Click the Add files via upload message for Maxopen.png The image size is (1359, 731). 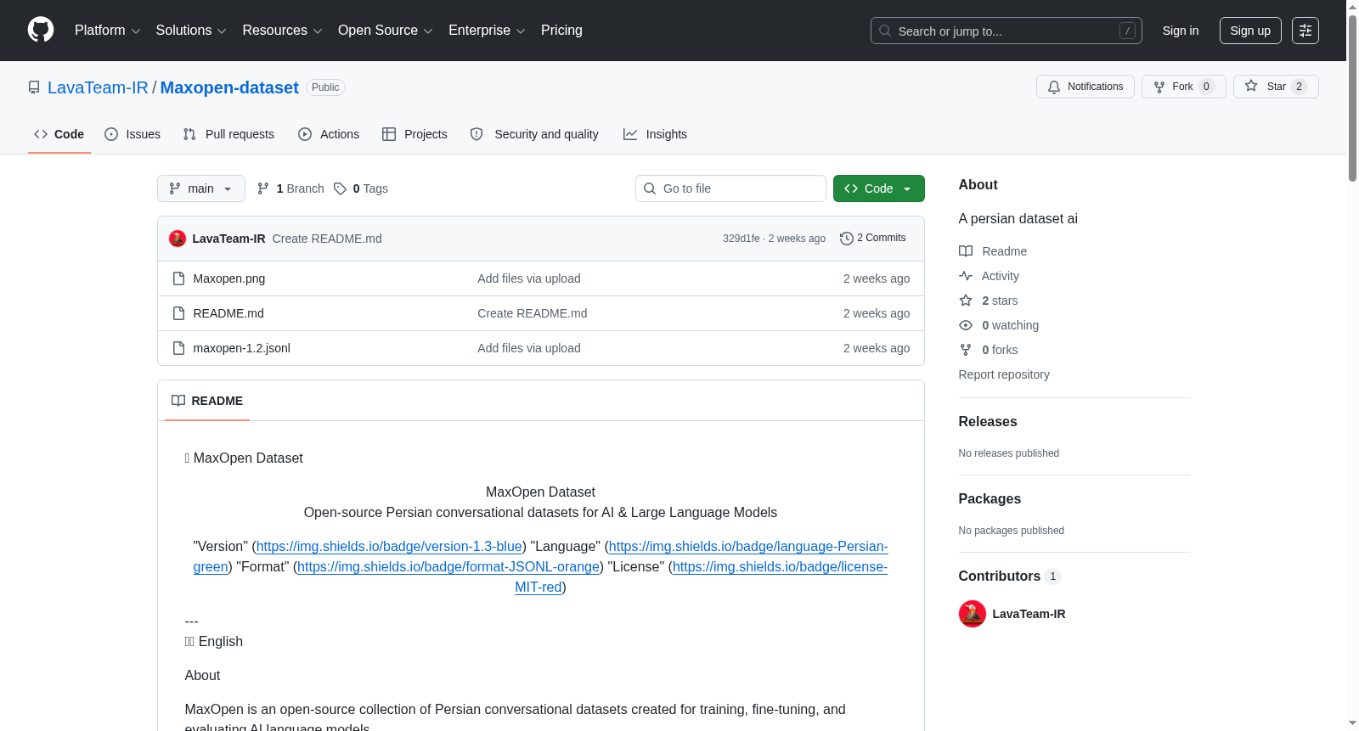click(529, 278)
